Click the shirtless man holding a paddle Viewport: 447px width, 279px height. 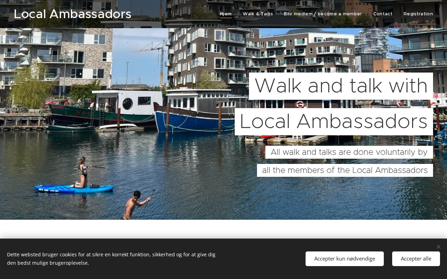pyautogui.click(x=136, y=205)
